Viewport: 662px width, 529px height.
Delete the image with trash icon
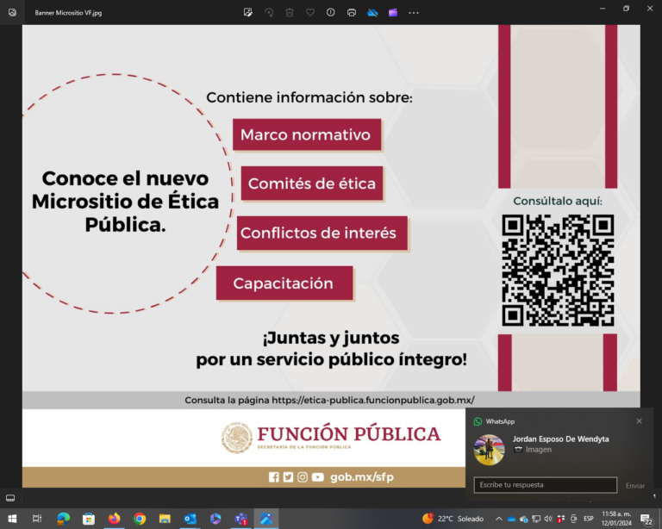[290, 13]
